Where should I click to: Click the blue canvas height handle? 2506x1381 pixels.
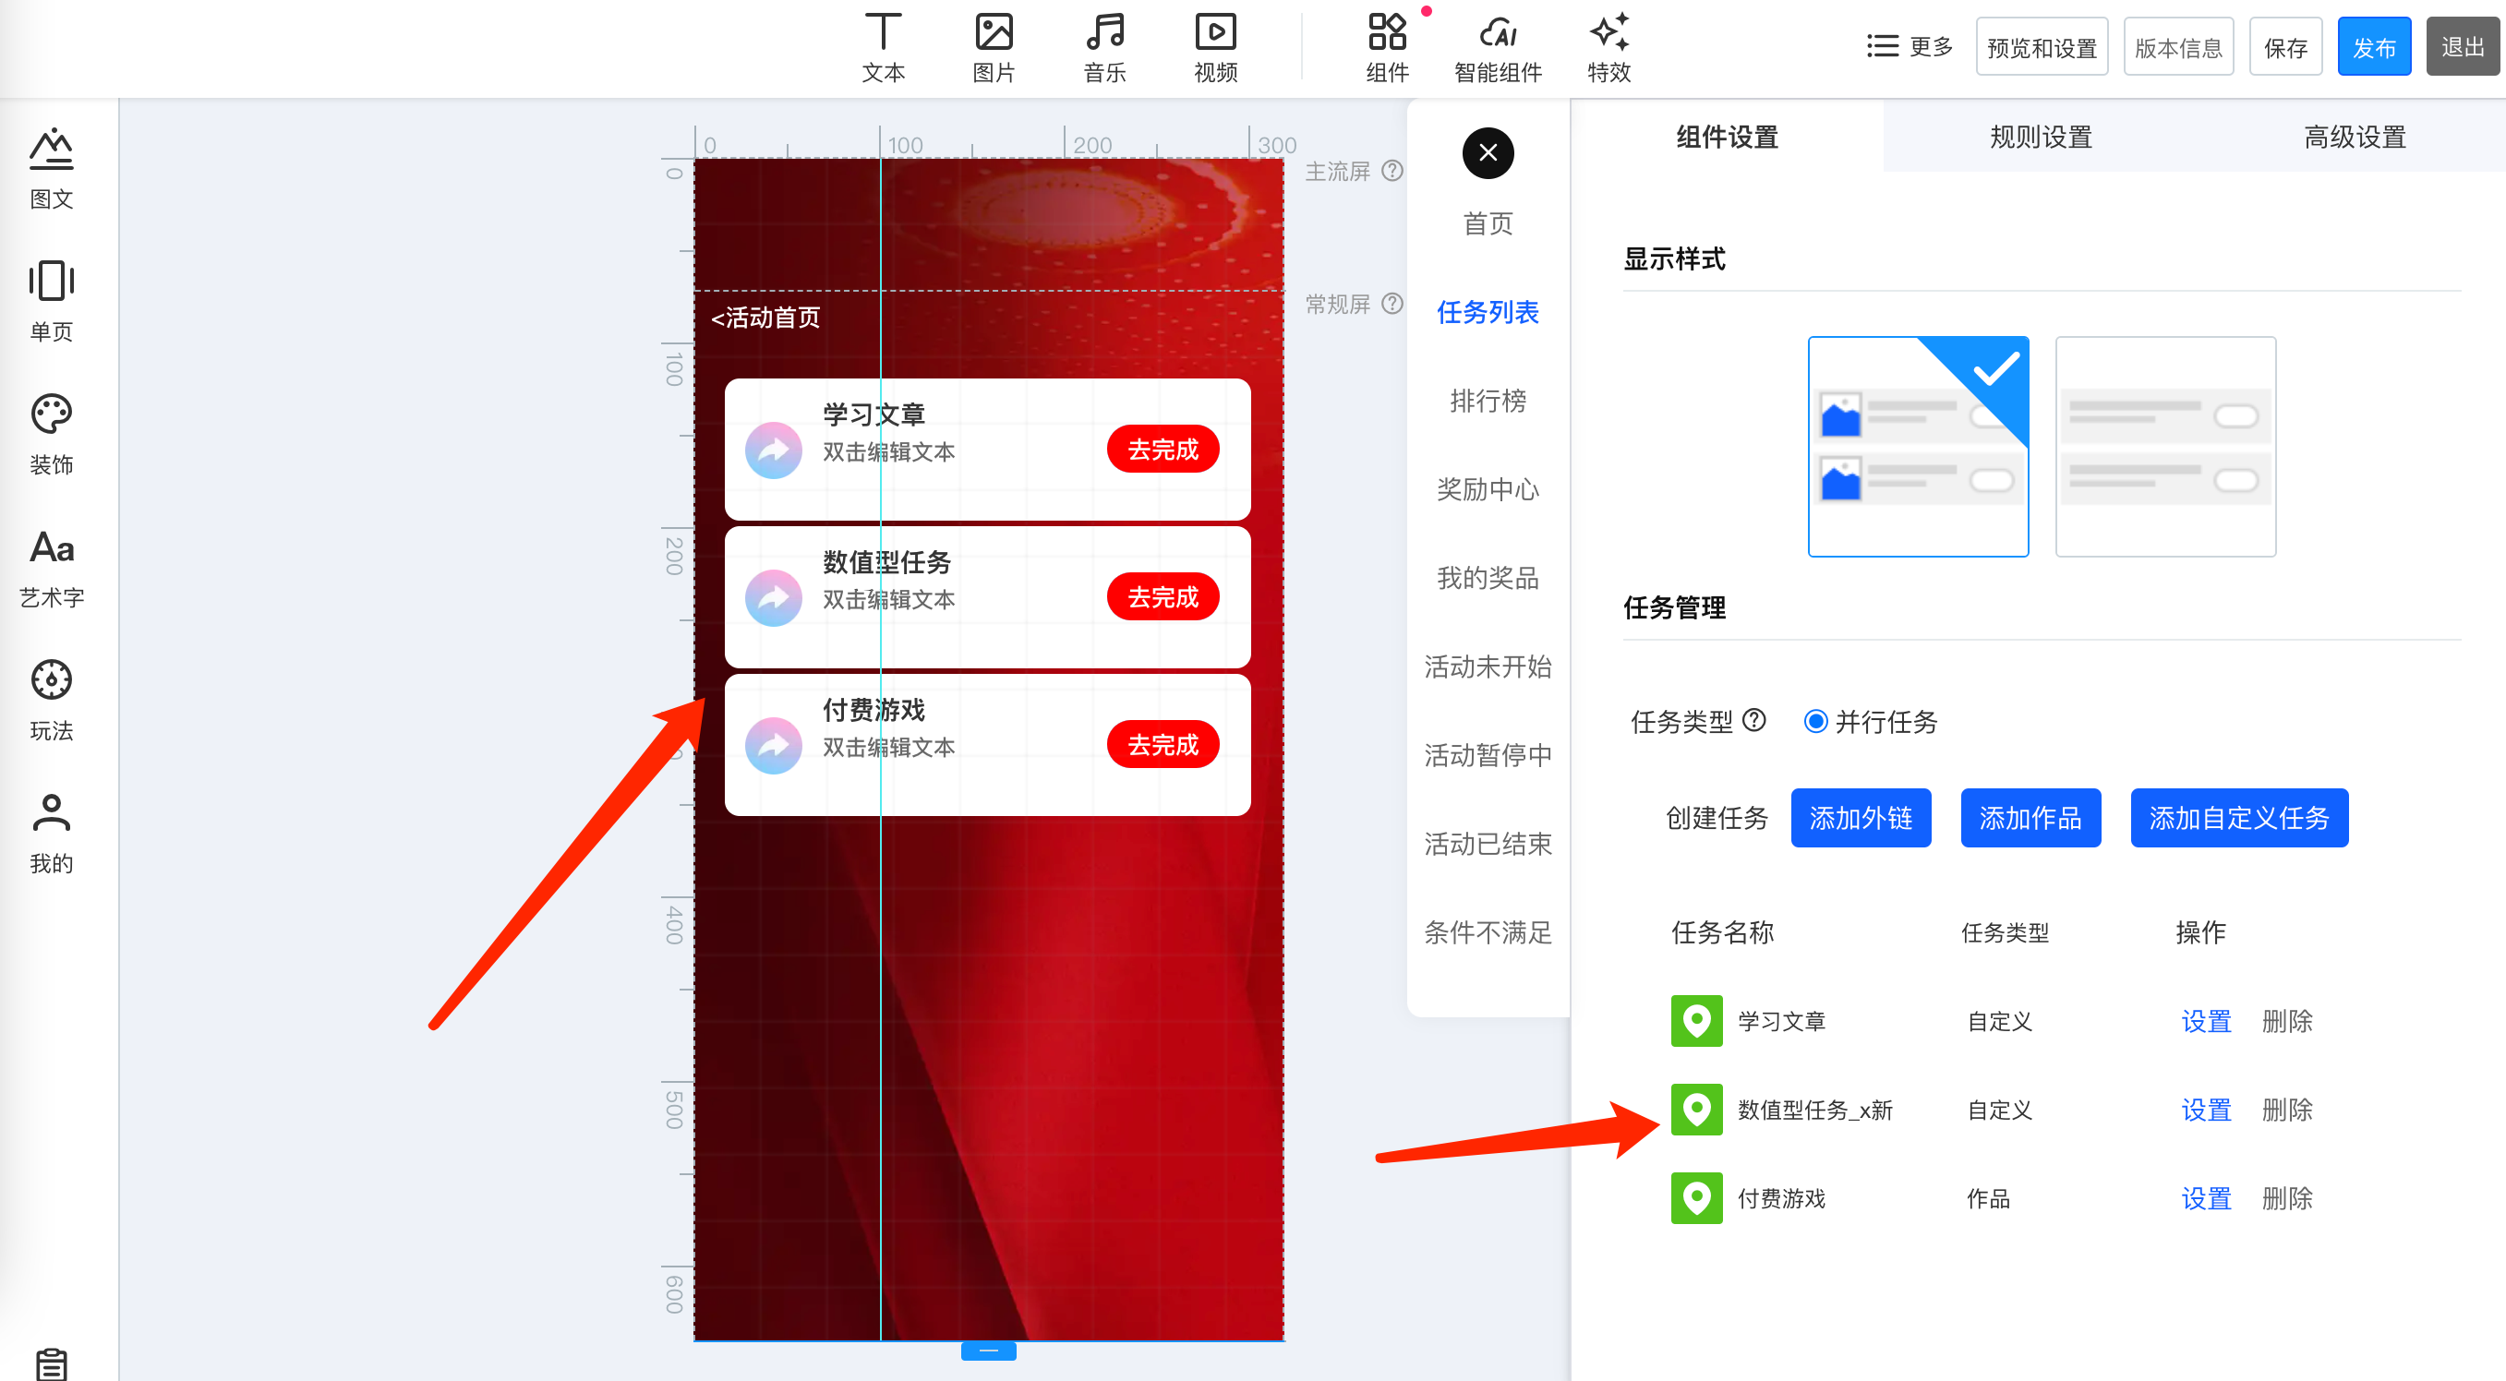point(988,1351)
